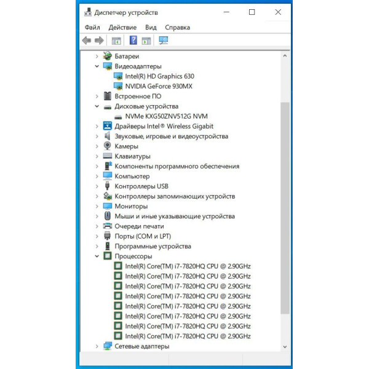Click the Батареи battery icon
This screenshot has height=369, width=369.
point(107,56)
